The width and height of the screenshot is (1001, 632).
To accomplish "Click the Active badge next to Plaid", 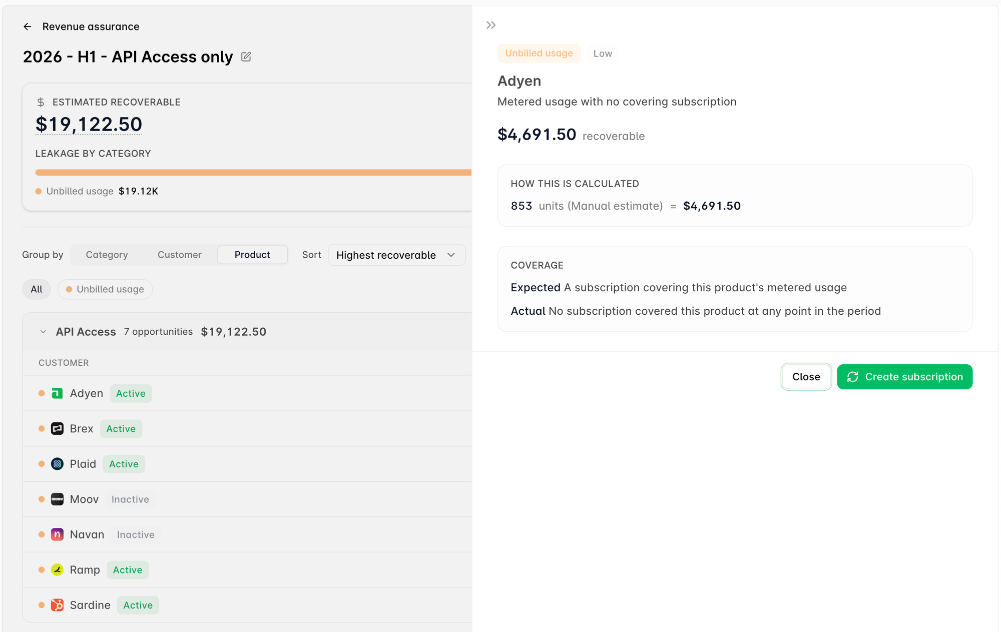I will (x=124, y=464).
